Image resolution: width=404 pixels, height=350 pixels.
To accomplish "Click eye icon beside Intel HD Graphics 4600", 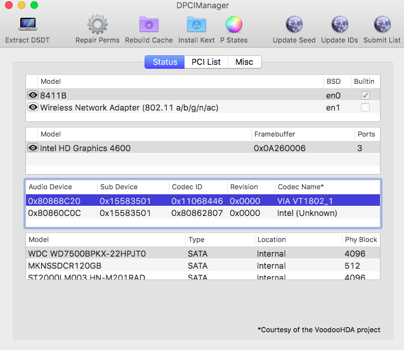I will [33, 148].
